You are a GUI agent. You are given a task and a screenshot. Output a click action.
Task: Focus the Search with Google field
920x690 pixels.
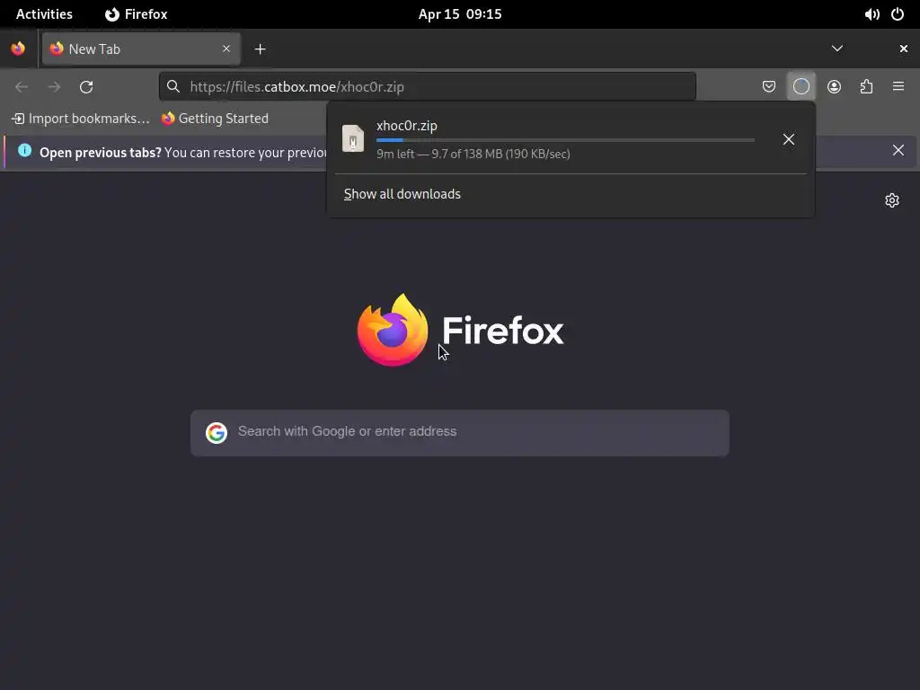(x=460, y=433)
